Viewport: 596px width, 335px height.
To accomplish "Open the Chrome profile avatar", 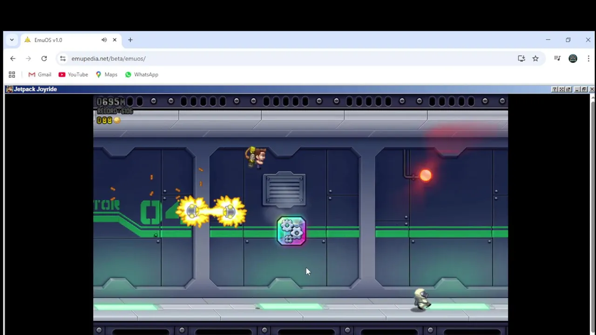I will coord(573,59).
